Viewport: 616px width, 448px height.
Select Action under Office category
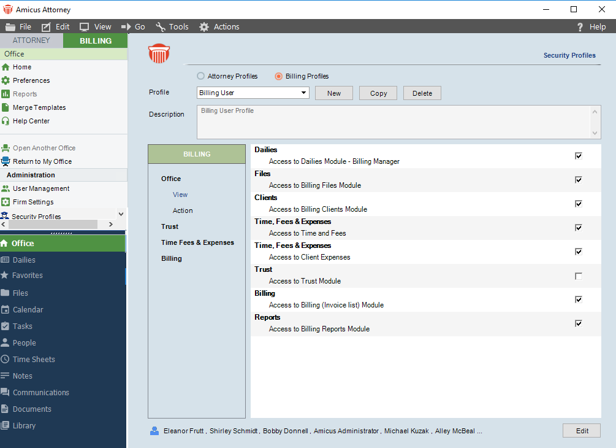click(183, 211)
